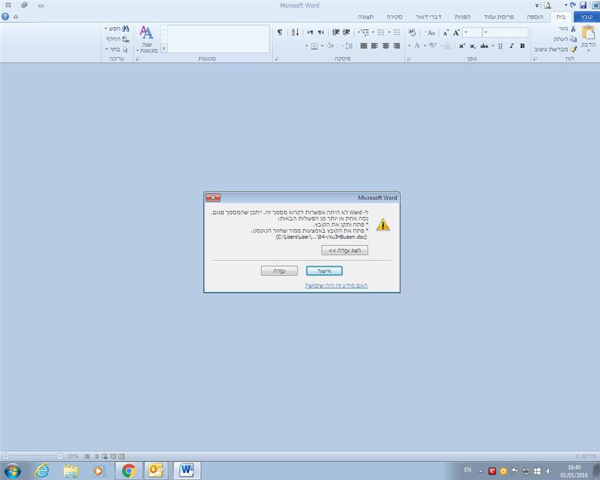This screenshot has width=600, height=480.
Task: Click the Change Case (Aa) icon
Action: (x=431, y=33)
